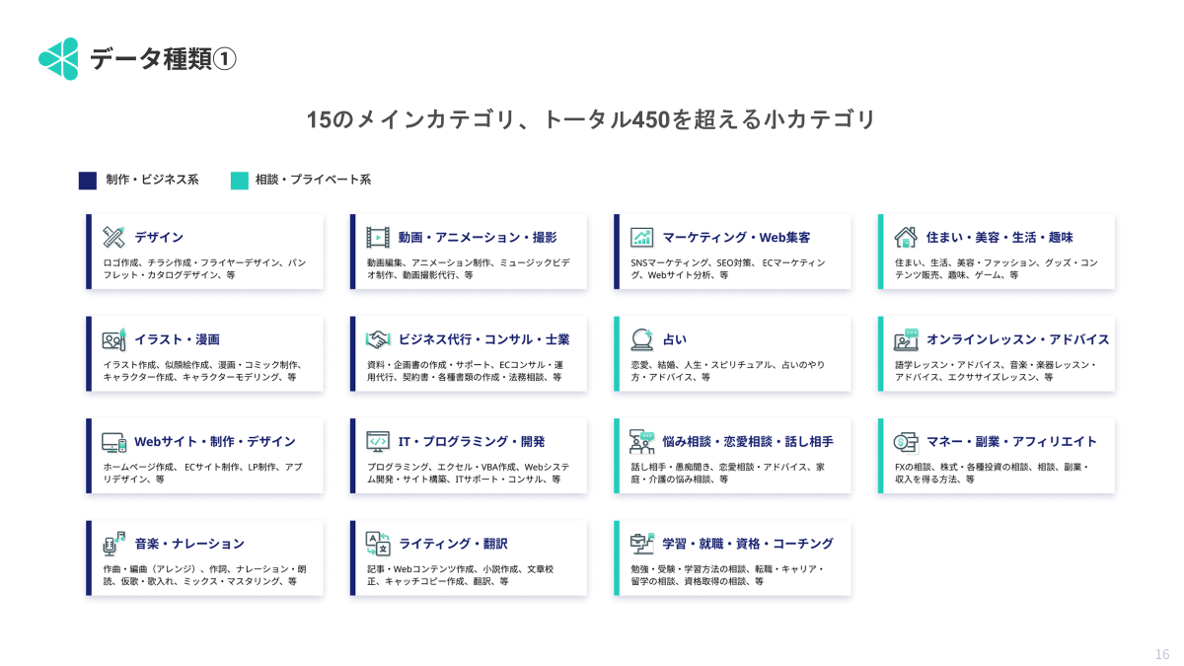This screenshot has height=666, width=1184.
Task: Click the ビジネス代行・コンサル・士業 handshake icon
Action: 376,339
